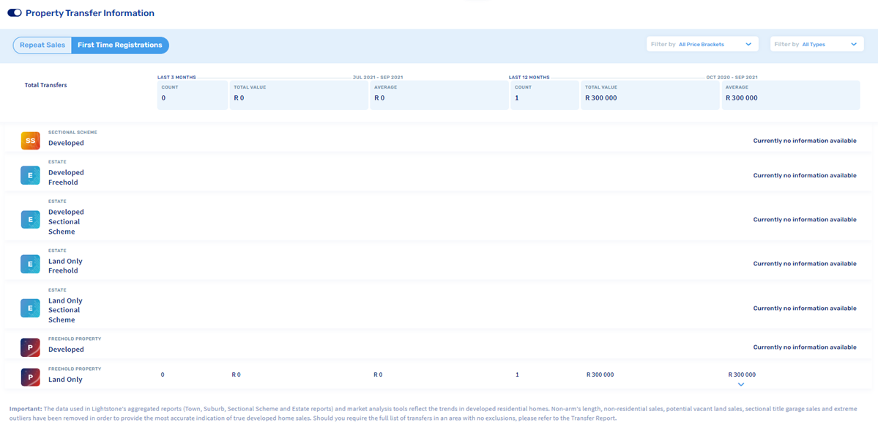Toggle the Property Transfer Information switch
The width and height of the screenshot is (878, 428).
(x=14, y=13)
